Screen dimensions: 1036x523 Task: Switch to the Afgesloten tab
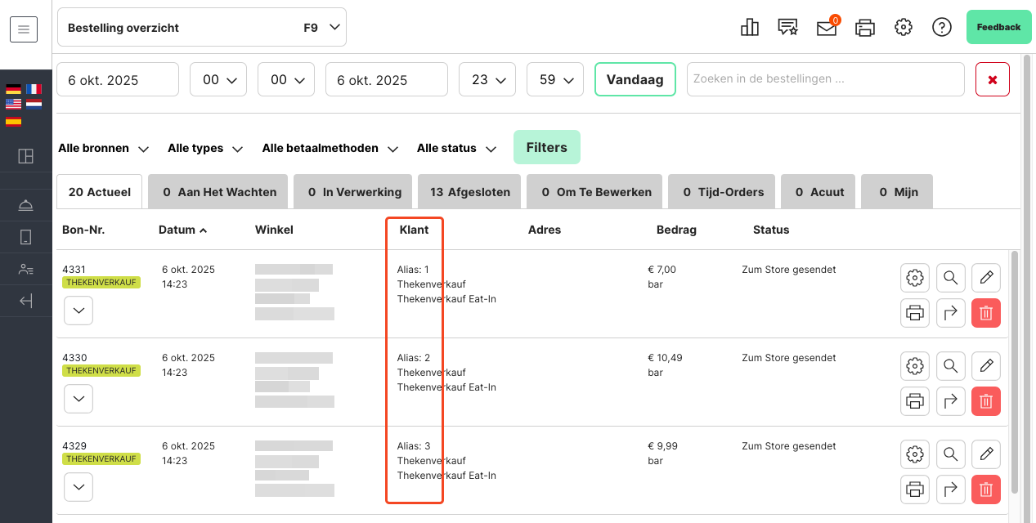(x=470, y=192)
